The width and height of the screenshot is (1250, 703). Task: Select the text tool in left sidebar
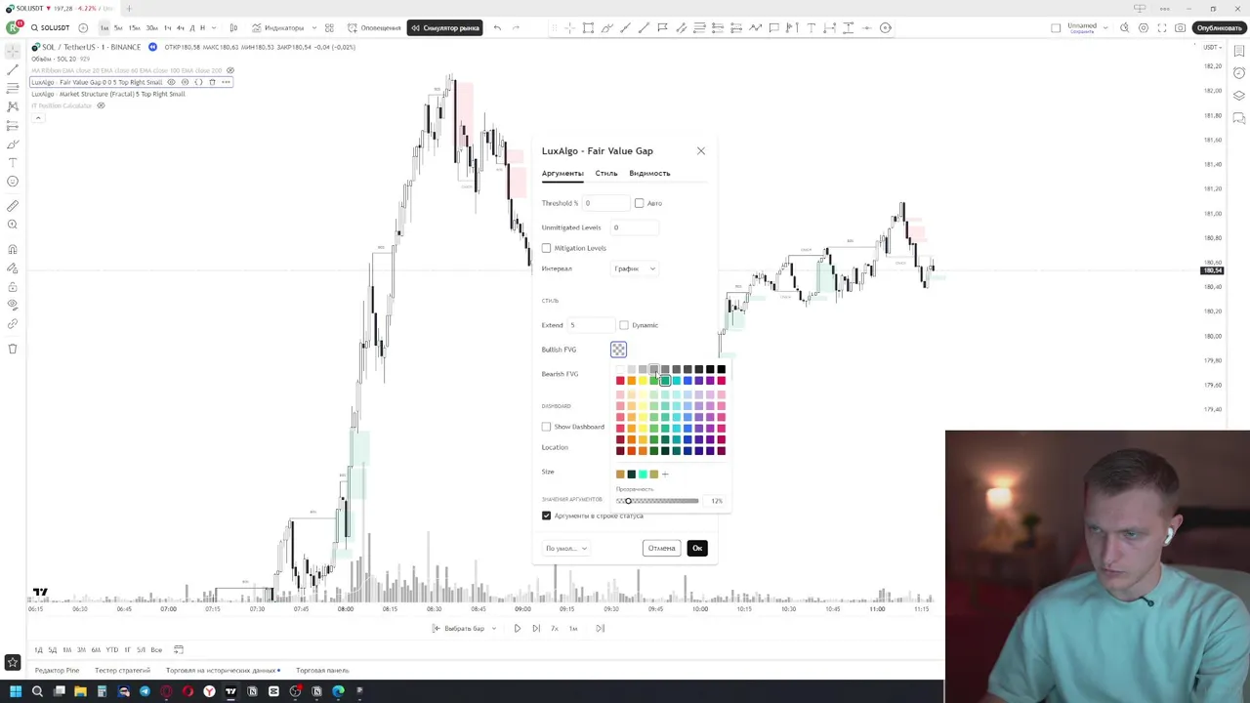tap(13, 162)
